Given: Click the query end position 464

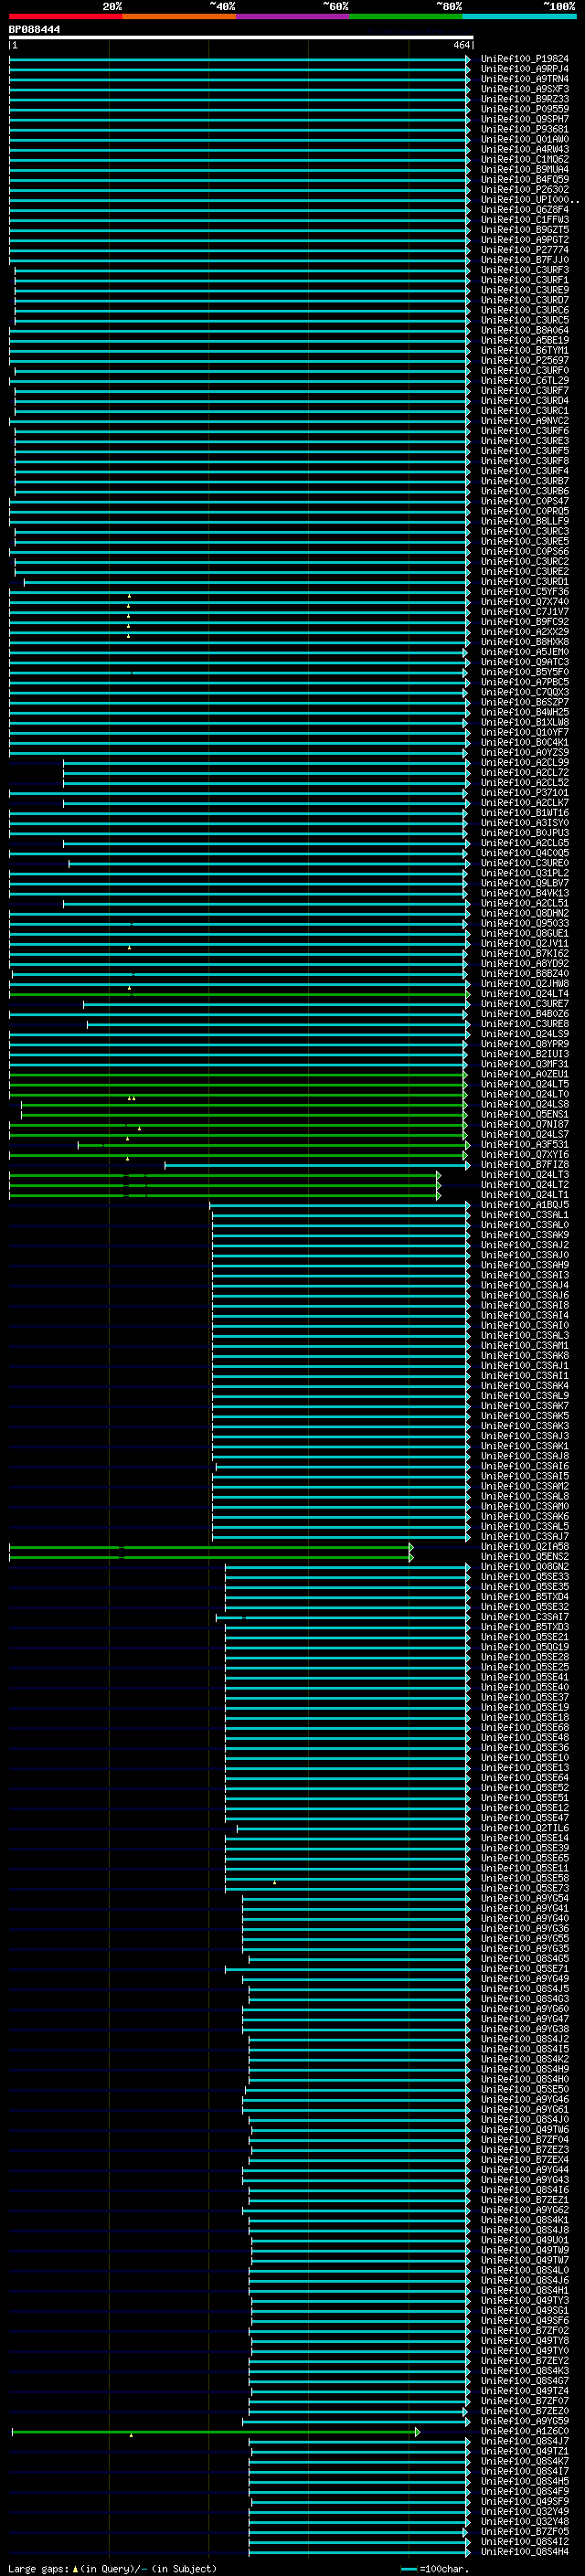Looking at the screenshot, I should point(461,45).
